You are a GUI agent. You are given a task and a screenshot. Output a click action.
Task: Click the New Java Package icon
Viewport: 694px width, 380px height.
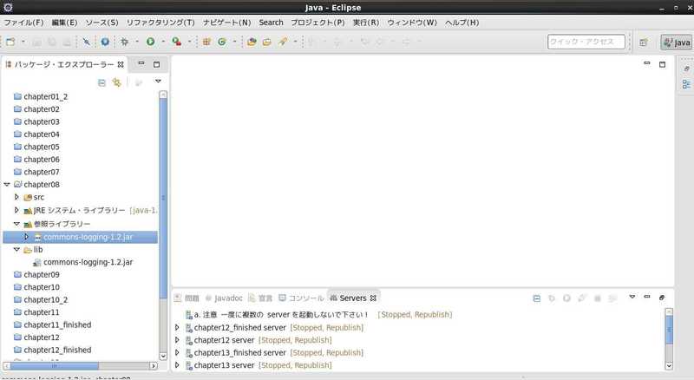tap(206, 42)
